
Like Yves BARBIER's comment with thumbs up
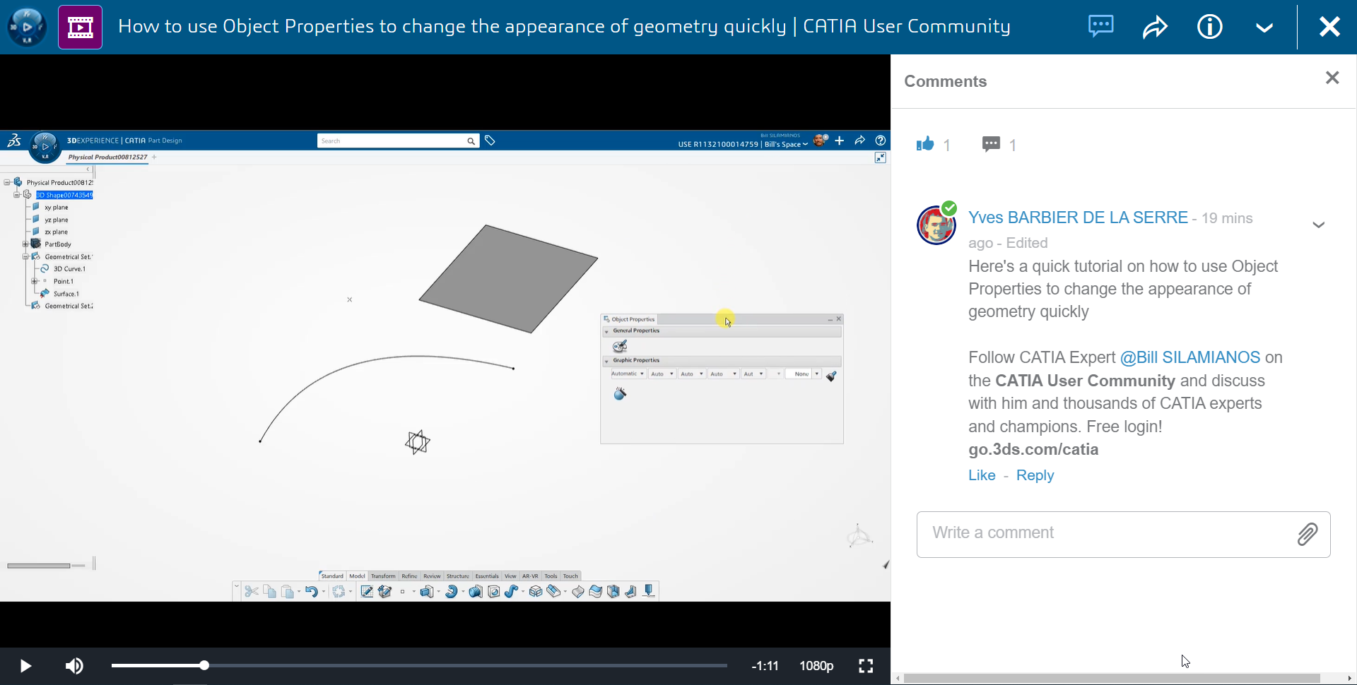[926, 143]
